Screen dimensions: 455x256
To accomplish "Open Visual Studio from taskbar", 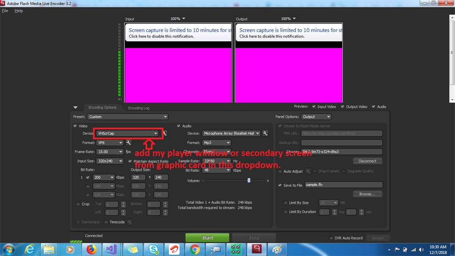I will coord(112,249).
